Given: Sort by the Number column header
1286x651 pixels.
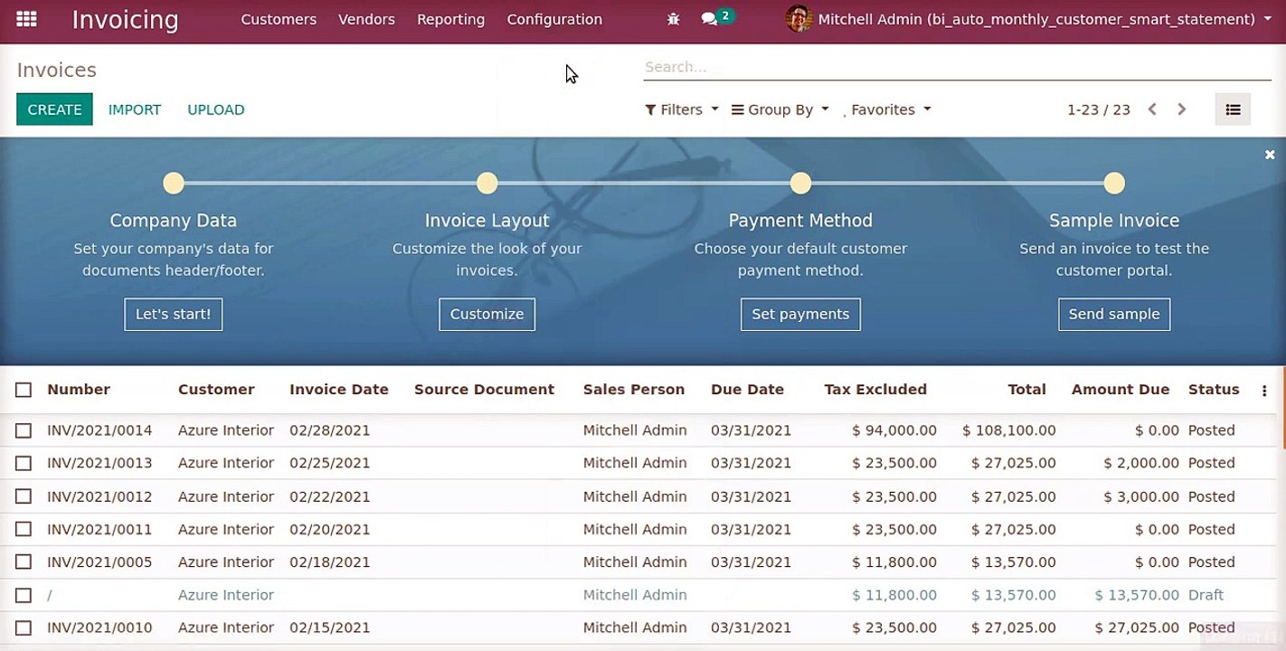Looking at the screenshot, I should point(79,390).
